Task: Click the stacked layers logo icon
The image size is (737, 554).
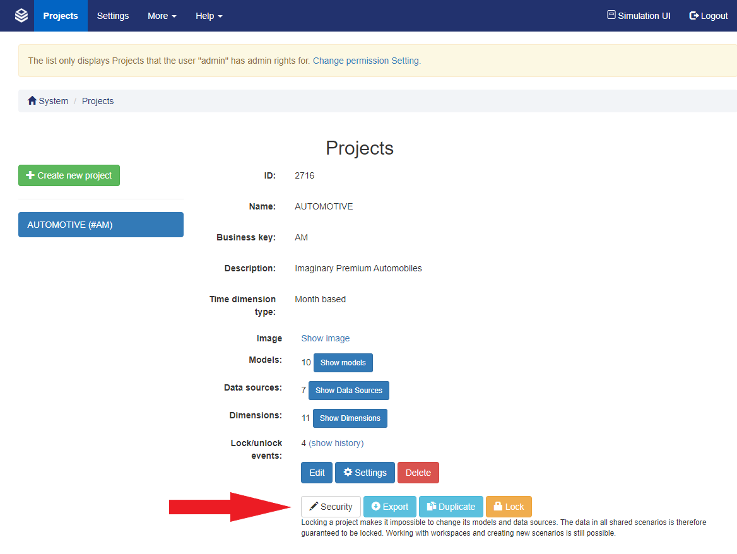Action: tap(21, 16)
